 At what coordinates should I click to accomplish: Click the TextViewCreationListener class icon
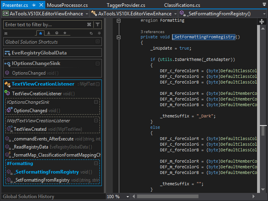(7, 84)
